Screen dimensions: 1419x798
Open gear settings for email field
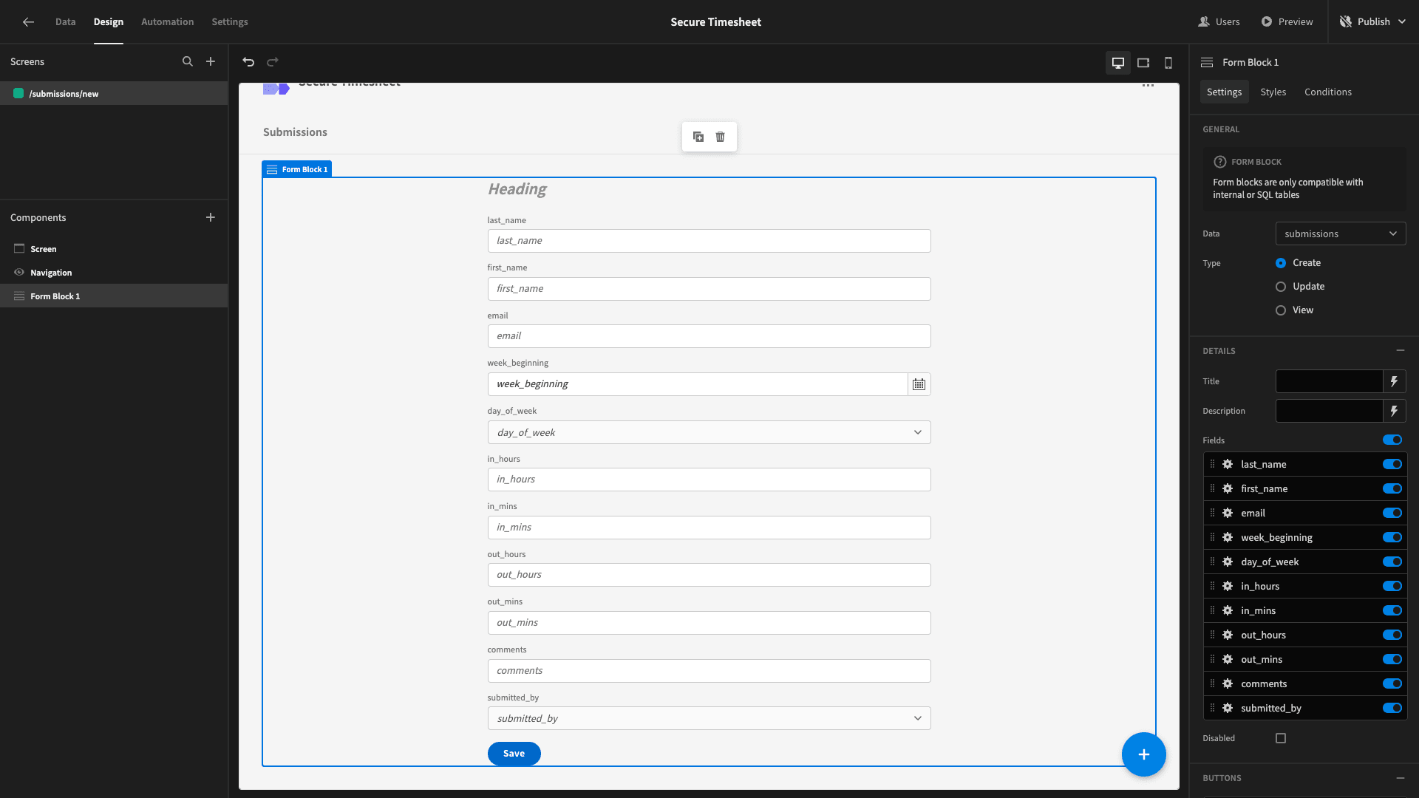pos(1228,513)
